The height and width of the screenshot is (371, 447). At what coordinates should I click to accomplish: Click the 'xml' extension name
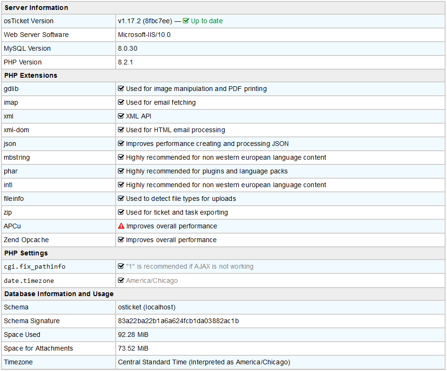(9, 116)
